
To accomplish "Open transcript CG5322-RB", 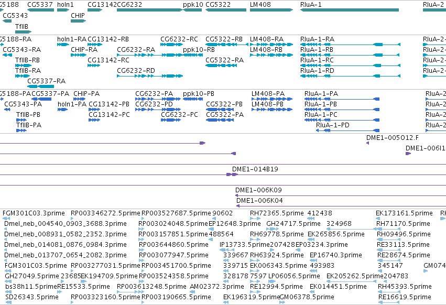I will click(x=224, y=39).
